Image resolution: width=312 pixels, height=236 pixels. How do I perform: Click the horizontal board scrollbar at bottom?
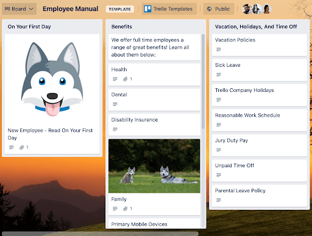[x=100, y=234]
